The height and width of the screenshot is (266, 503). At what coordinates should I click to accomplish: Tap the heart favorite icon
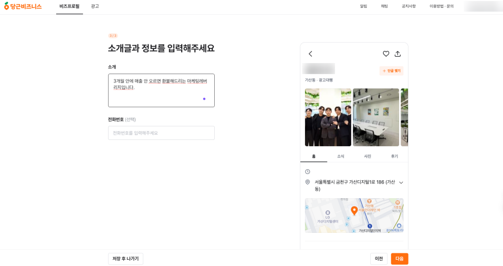point(386,54)
